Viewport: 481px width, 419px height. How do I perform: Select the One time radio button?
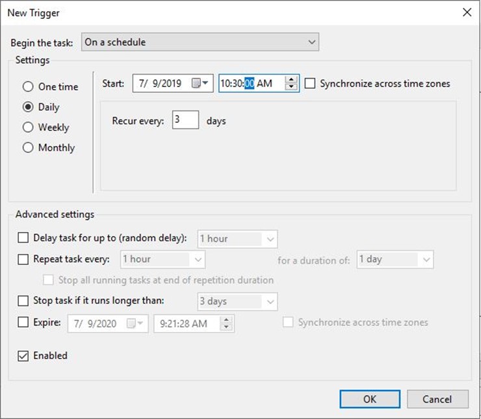point(28,87)
